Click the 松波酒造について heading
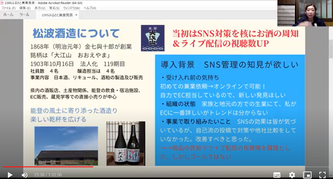The height and width of the screenshot is (179, 333). pos(76,34)
